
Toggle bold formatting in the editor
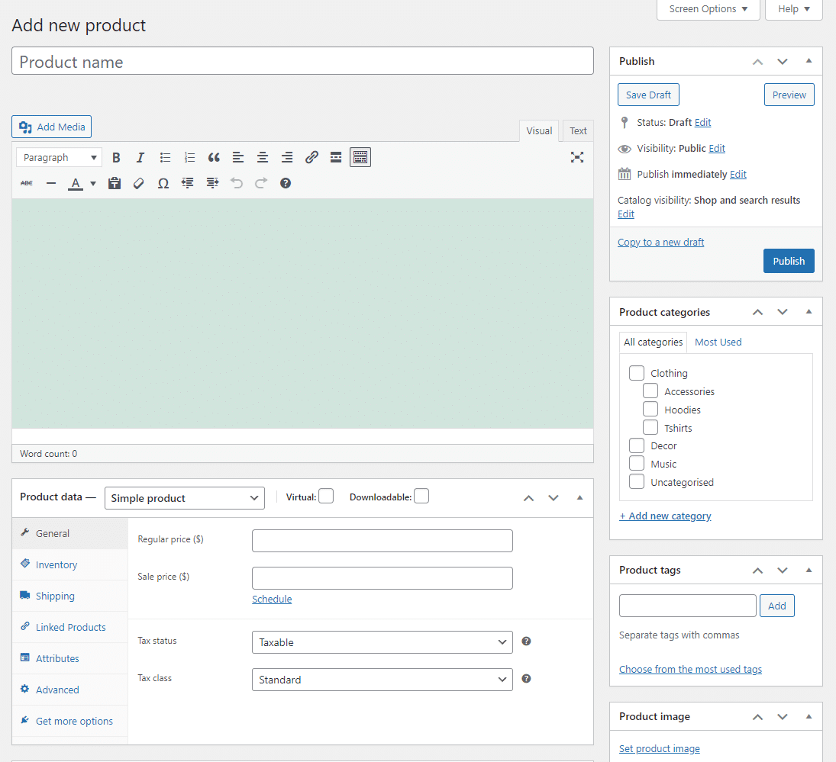(115, 157)
